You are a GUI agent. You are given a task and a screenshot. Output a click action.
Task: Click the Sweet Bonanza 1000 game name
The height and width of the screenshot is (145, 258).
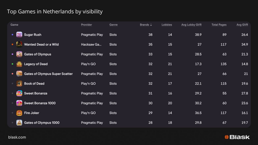point(40,103)
